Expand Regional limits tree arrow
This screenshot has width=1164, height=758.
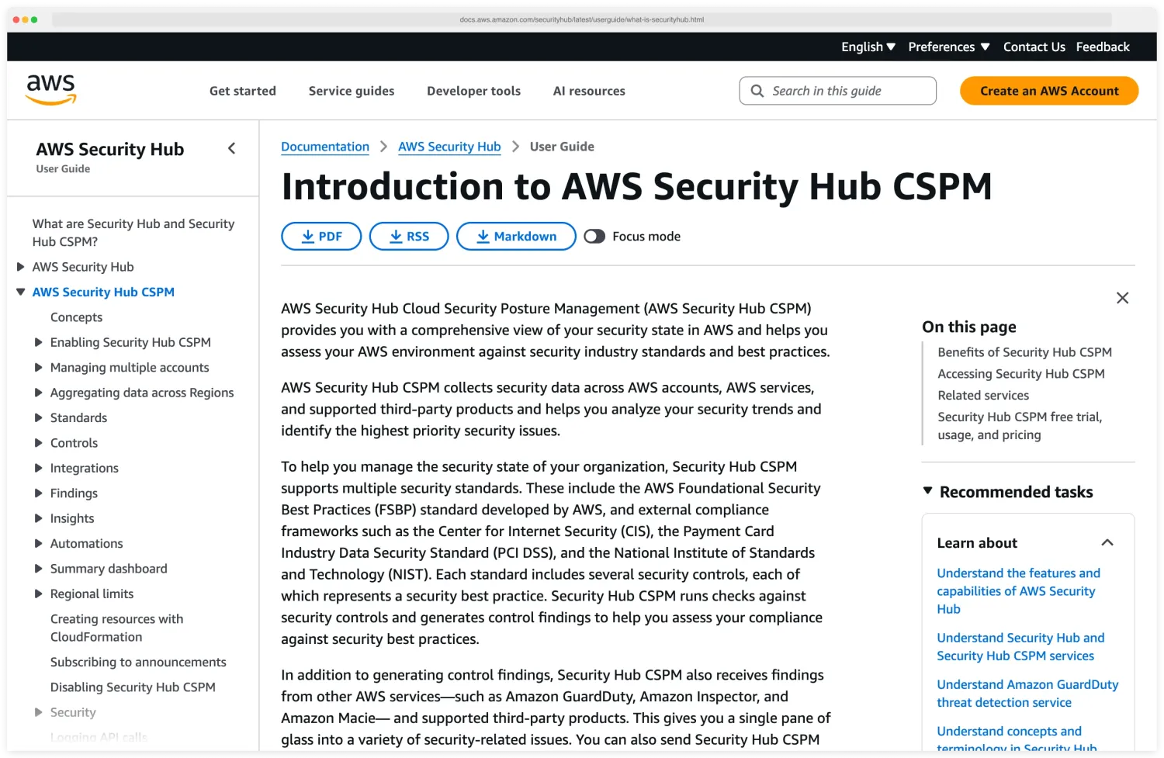pos(39,594)
